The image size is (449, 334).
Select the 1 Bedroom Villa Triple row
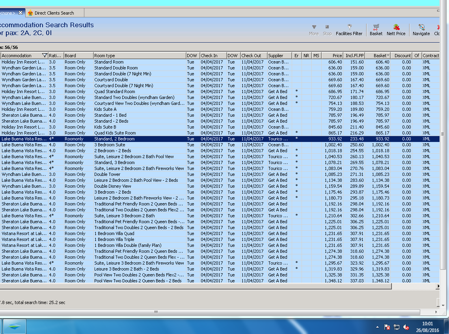(x=220, y=239)
